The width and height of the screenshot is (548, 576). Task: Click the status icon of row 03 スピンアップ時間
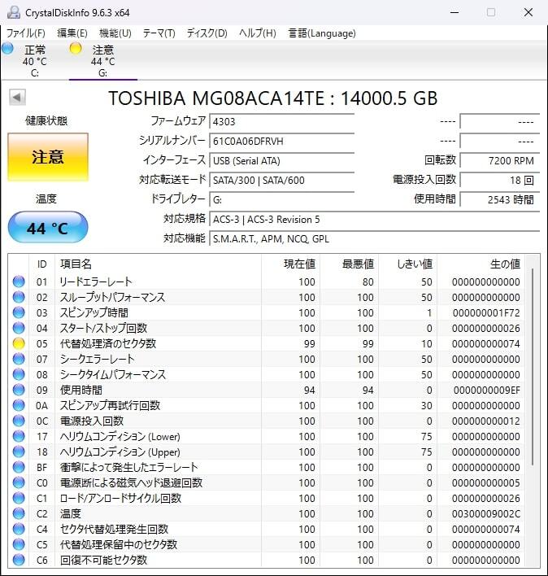(19, 312)
